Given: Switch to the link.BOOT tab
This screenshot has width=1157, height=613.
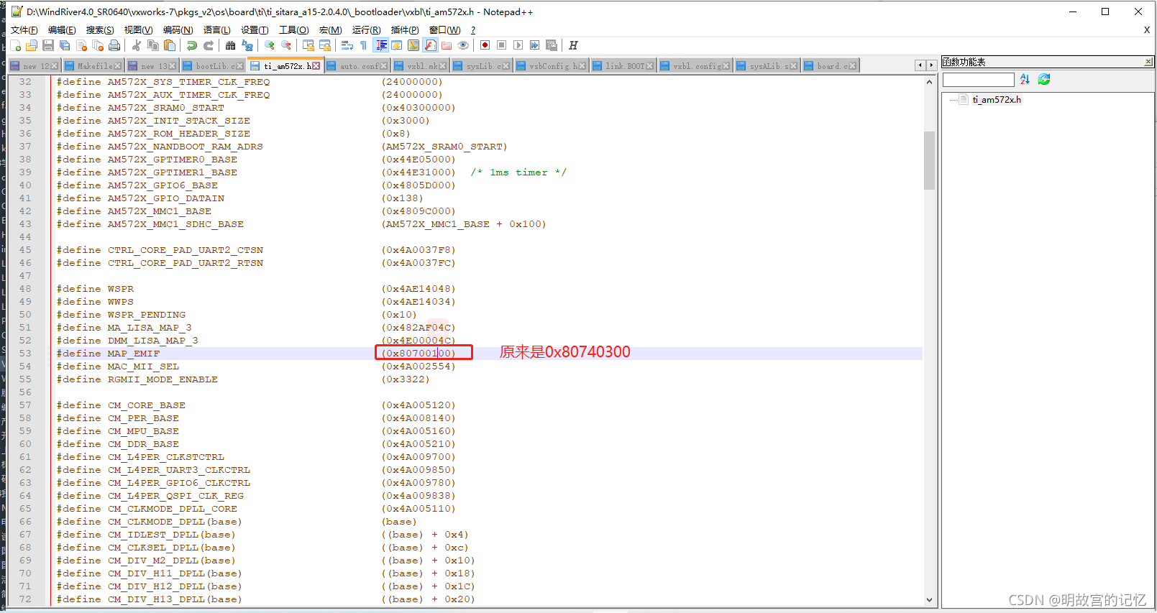Looking at the screenshot, I should (x=622, y=66).
